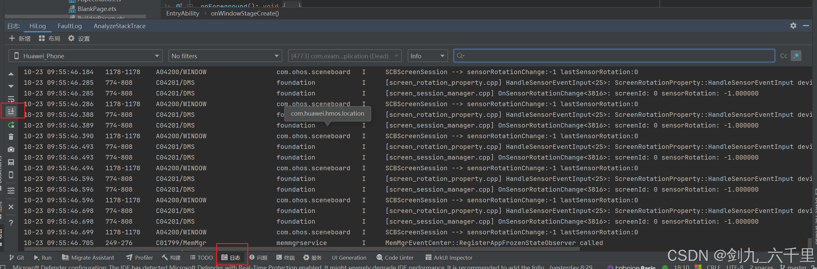This screenshot has width=817, height=269.
Task: Open search history via magnifier icon
Action: coord(461,56)
